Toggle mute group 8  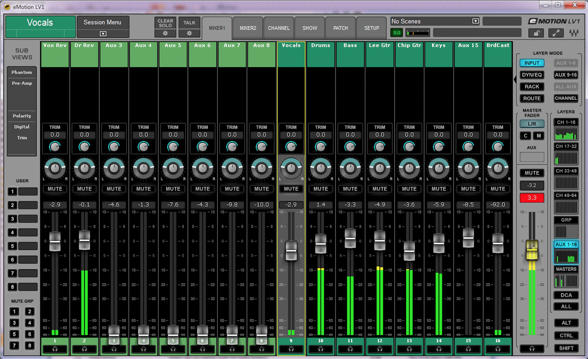point(29,346)
